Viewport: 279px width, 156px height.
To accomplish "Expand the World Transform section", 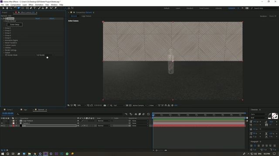I will pyautogui.click(x=4, y=43).
